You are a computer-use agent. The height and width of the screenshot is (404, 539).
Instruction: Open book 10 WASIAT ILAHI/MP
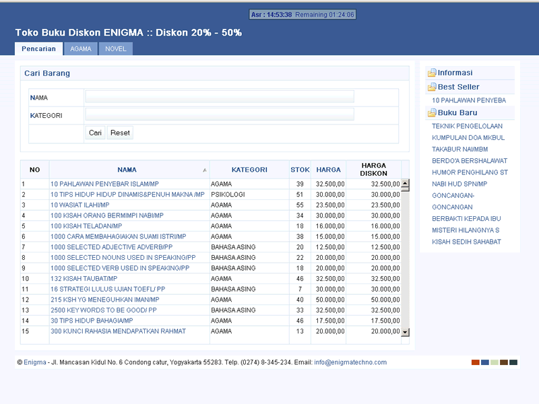pos(80,205)
